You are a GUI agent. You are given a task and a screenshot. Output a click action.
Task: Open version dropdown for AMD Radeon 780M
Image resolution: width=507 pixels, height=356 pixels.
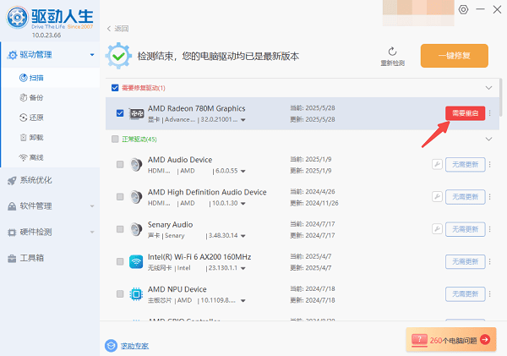(x=243, y=120)
